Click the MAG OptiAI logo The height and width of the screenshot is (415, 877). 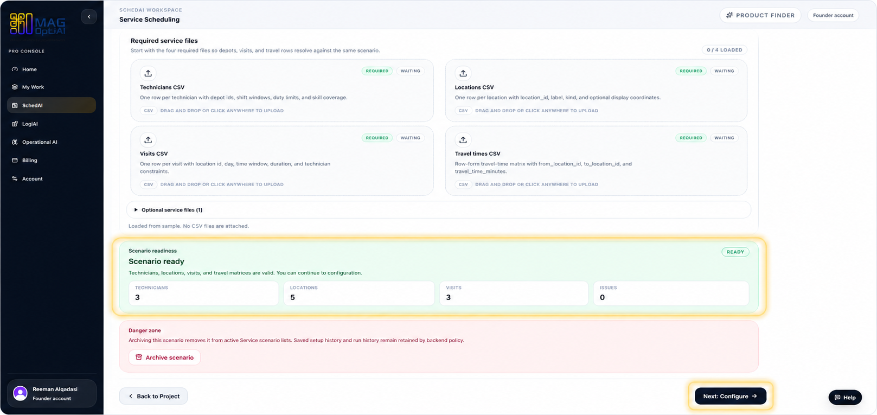(37, 24)
